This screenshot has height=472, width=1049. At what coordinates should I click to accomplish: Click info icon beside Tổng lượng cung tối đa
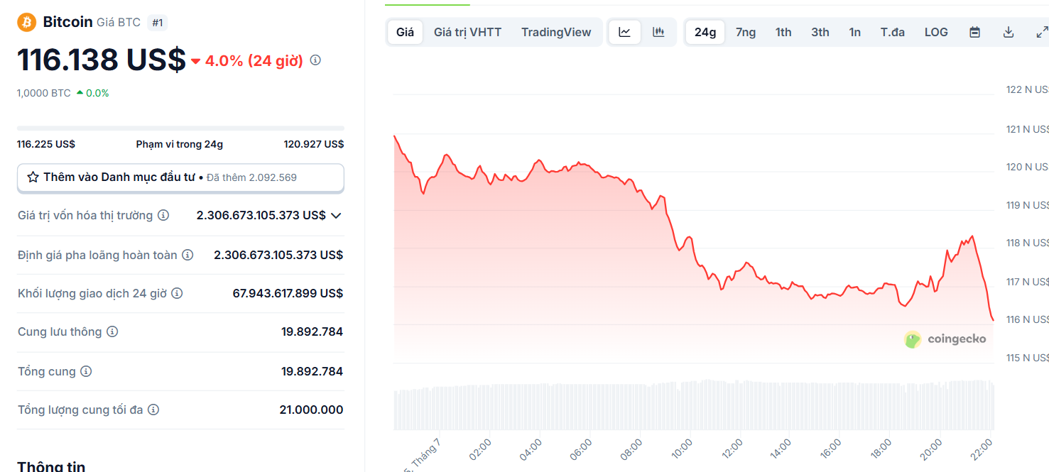pos(153,410)
